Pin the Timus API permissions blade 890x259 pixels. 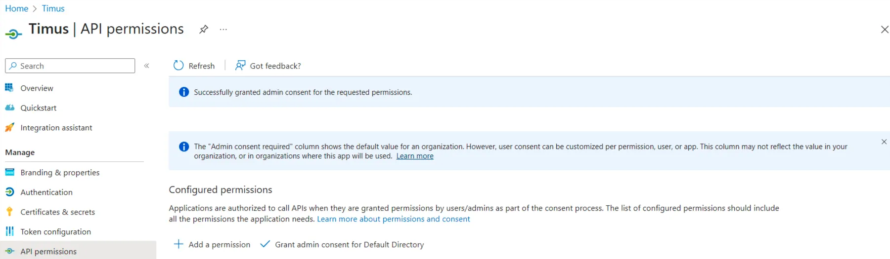click(x=204, y=29)
